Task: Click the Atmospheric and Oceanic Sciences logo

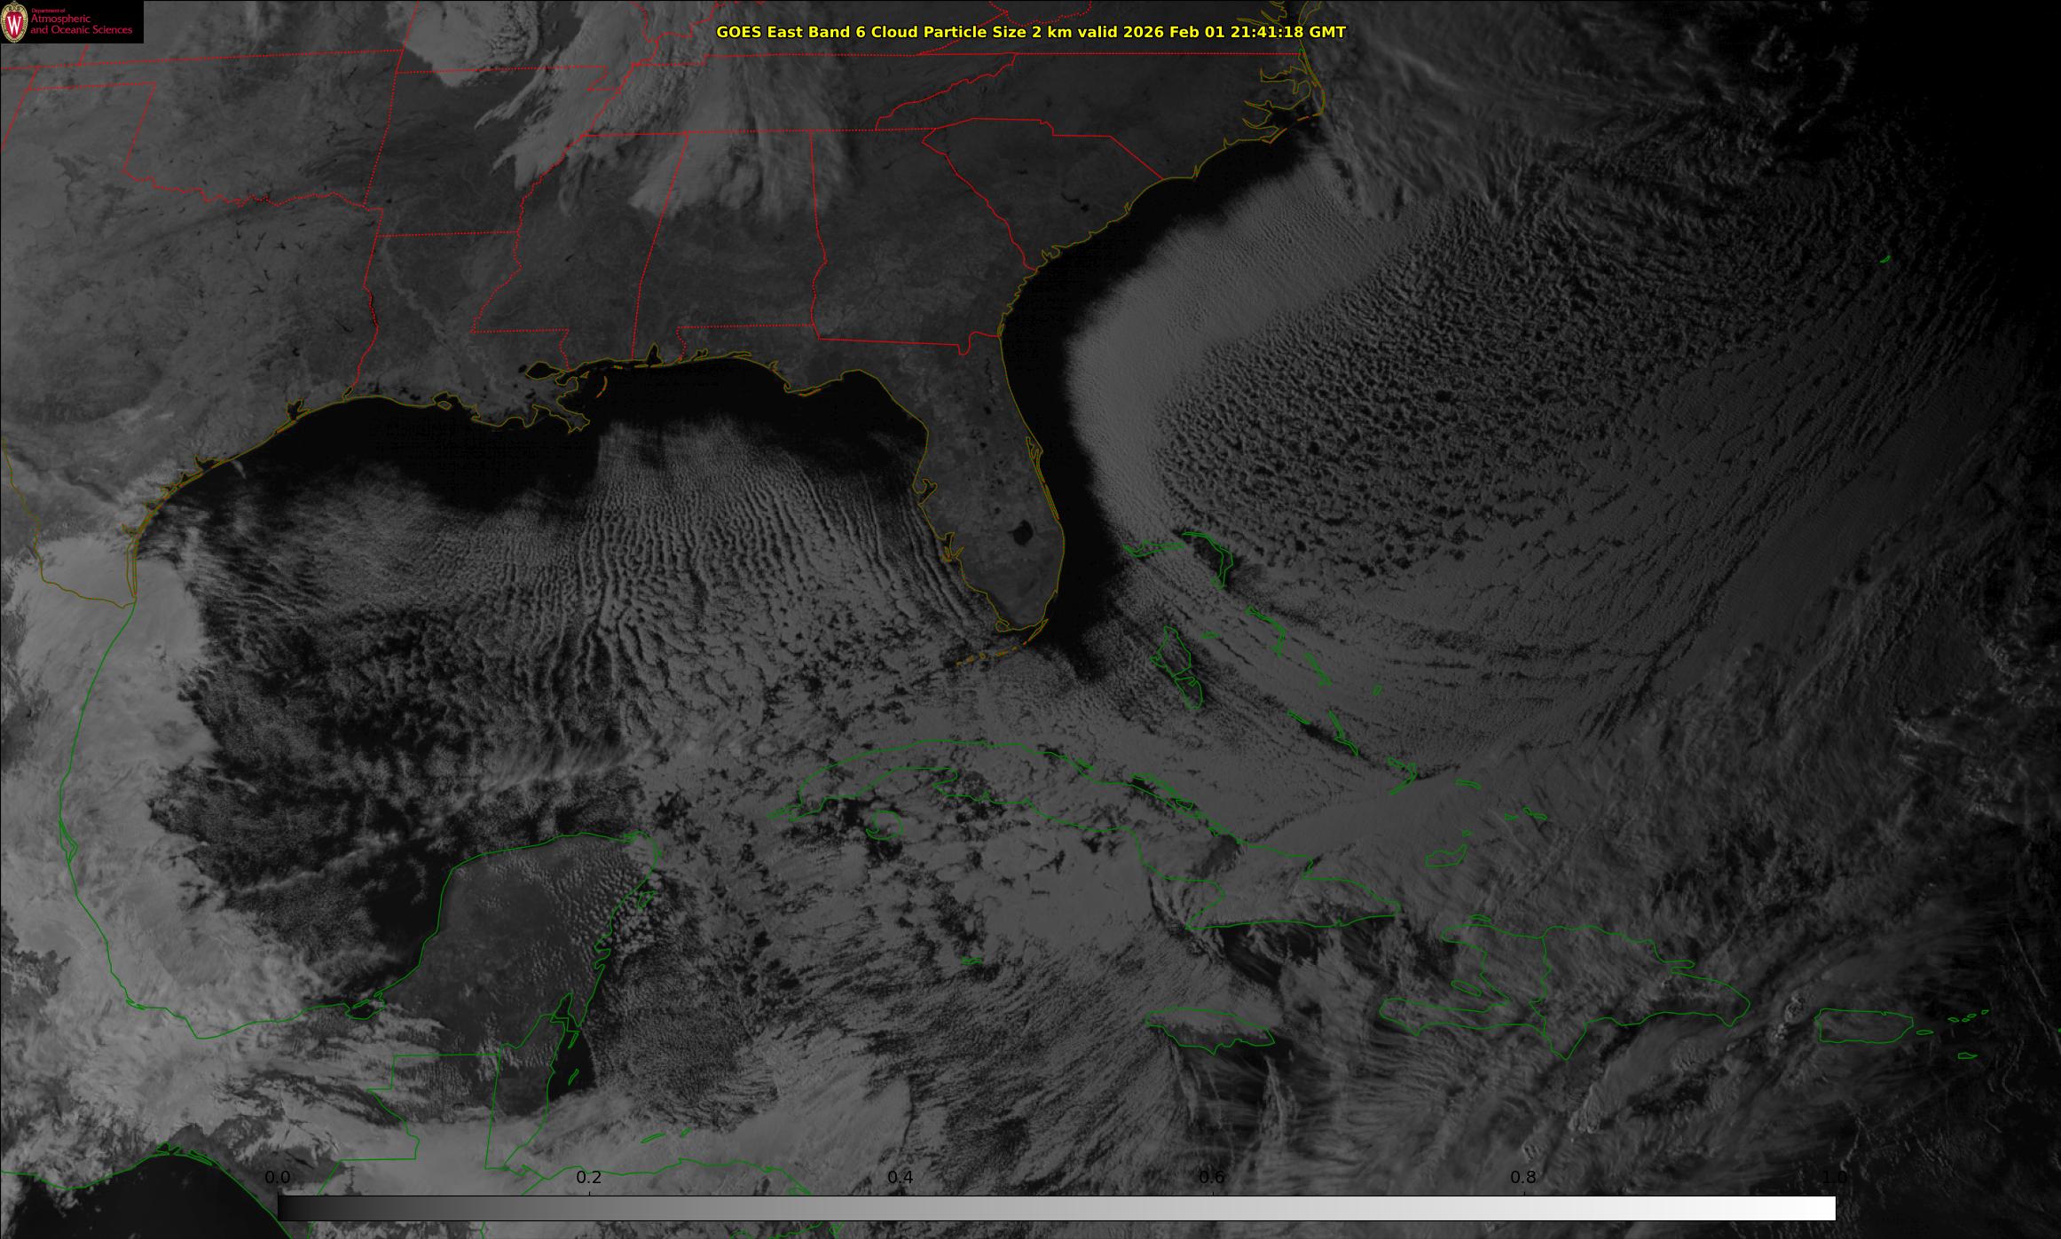Action: click(80, 24)
